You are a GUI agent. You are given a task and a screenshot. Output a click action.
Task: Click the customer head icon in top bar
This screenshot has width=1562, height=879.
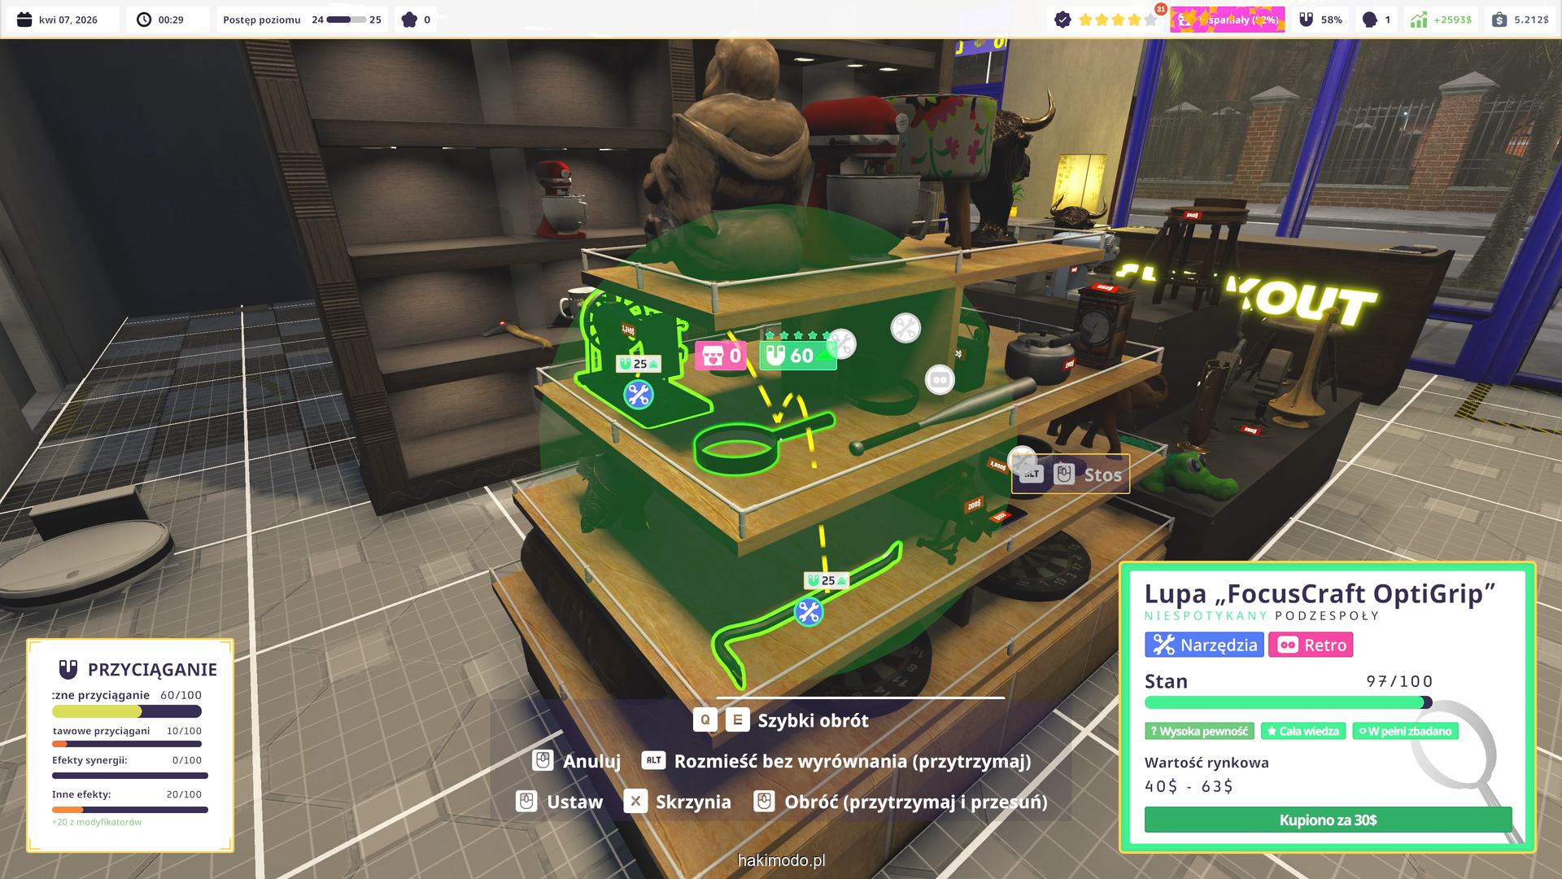(1370, 20)
